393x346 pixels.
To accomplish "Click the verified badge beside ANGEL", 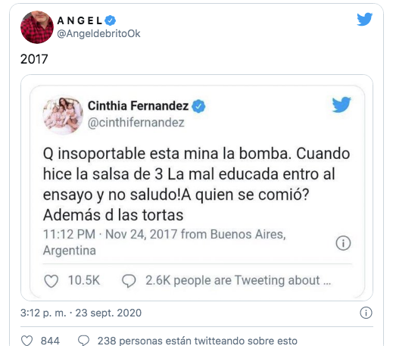I will pos(110,20).
